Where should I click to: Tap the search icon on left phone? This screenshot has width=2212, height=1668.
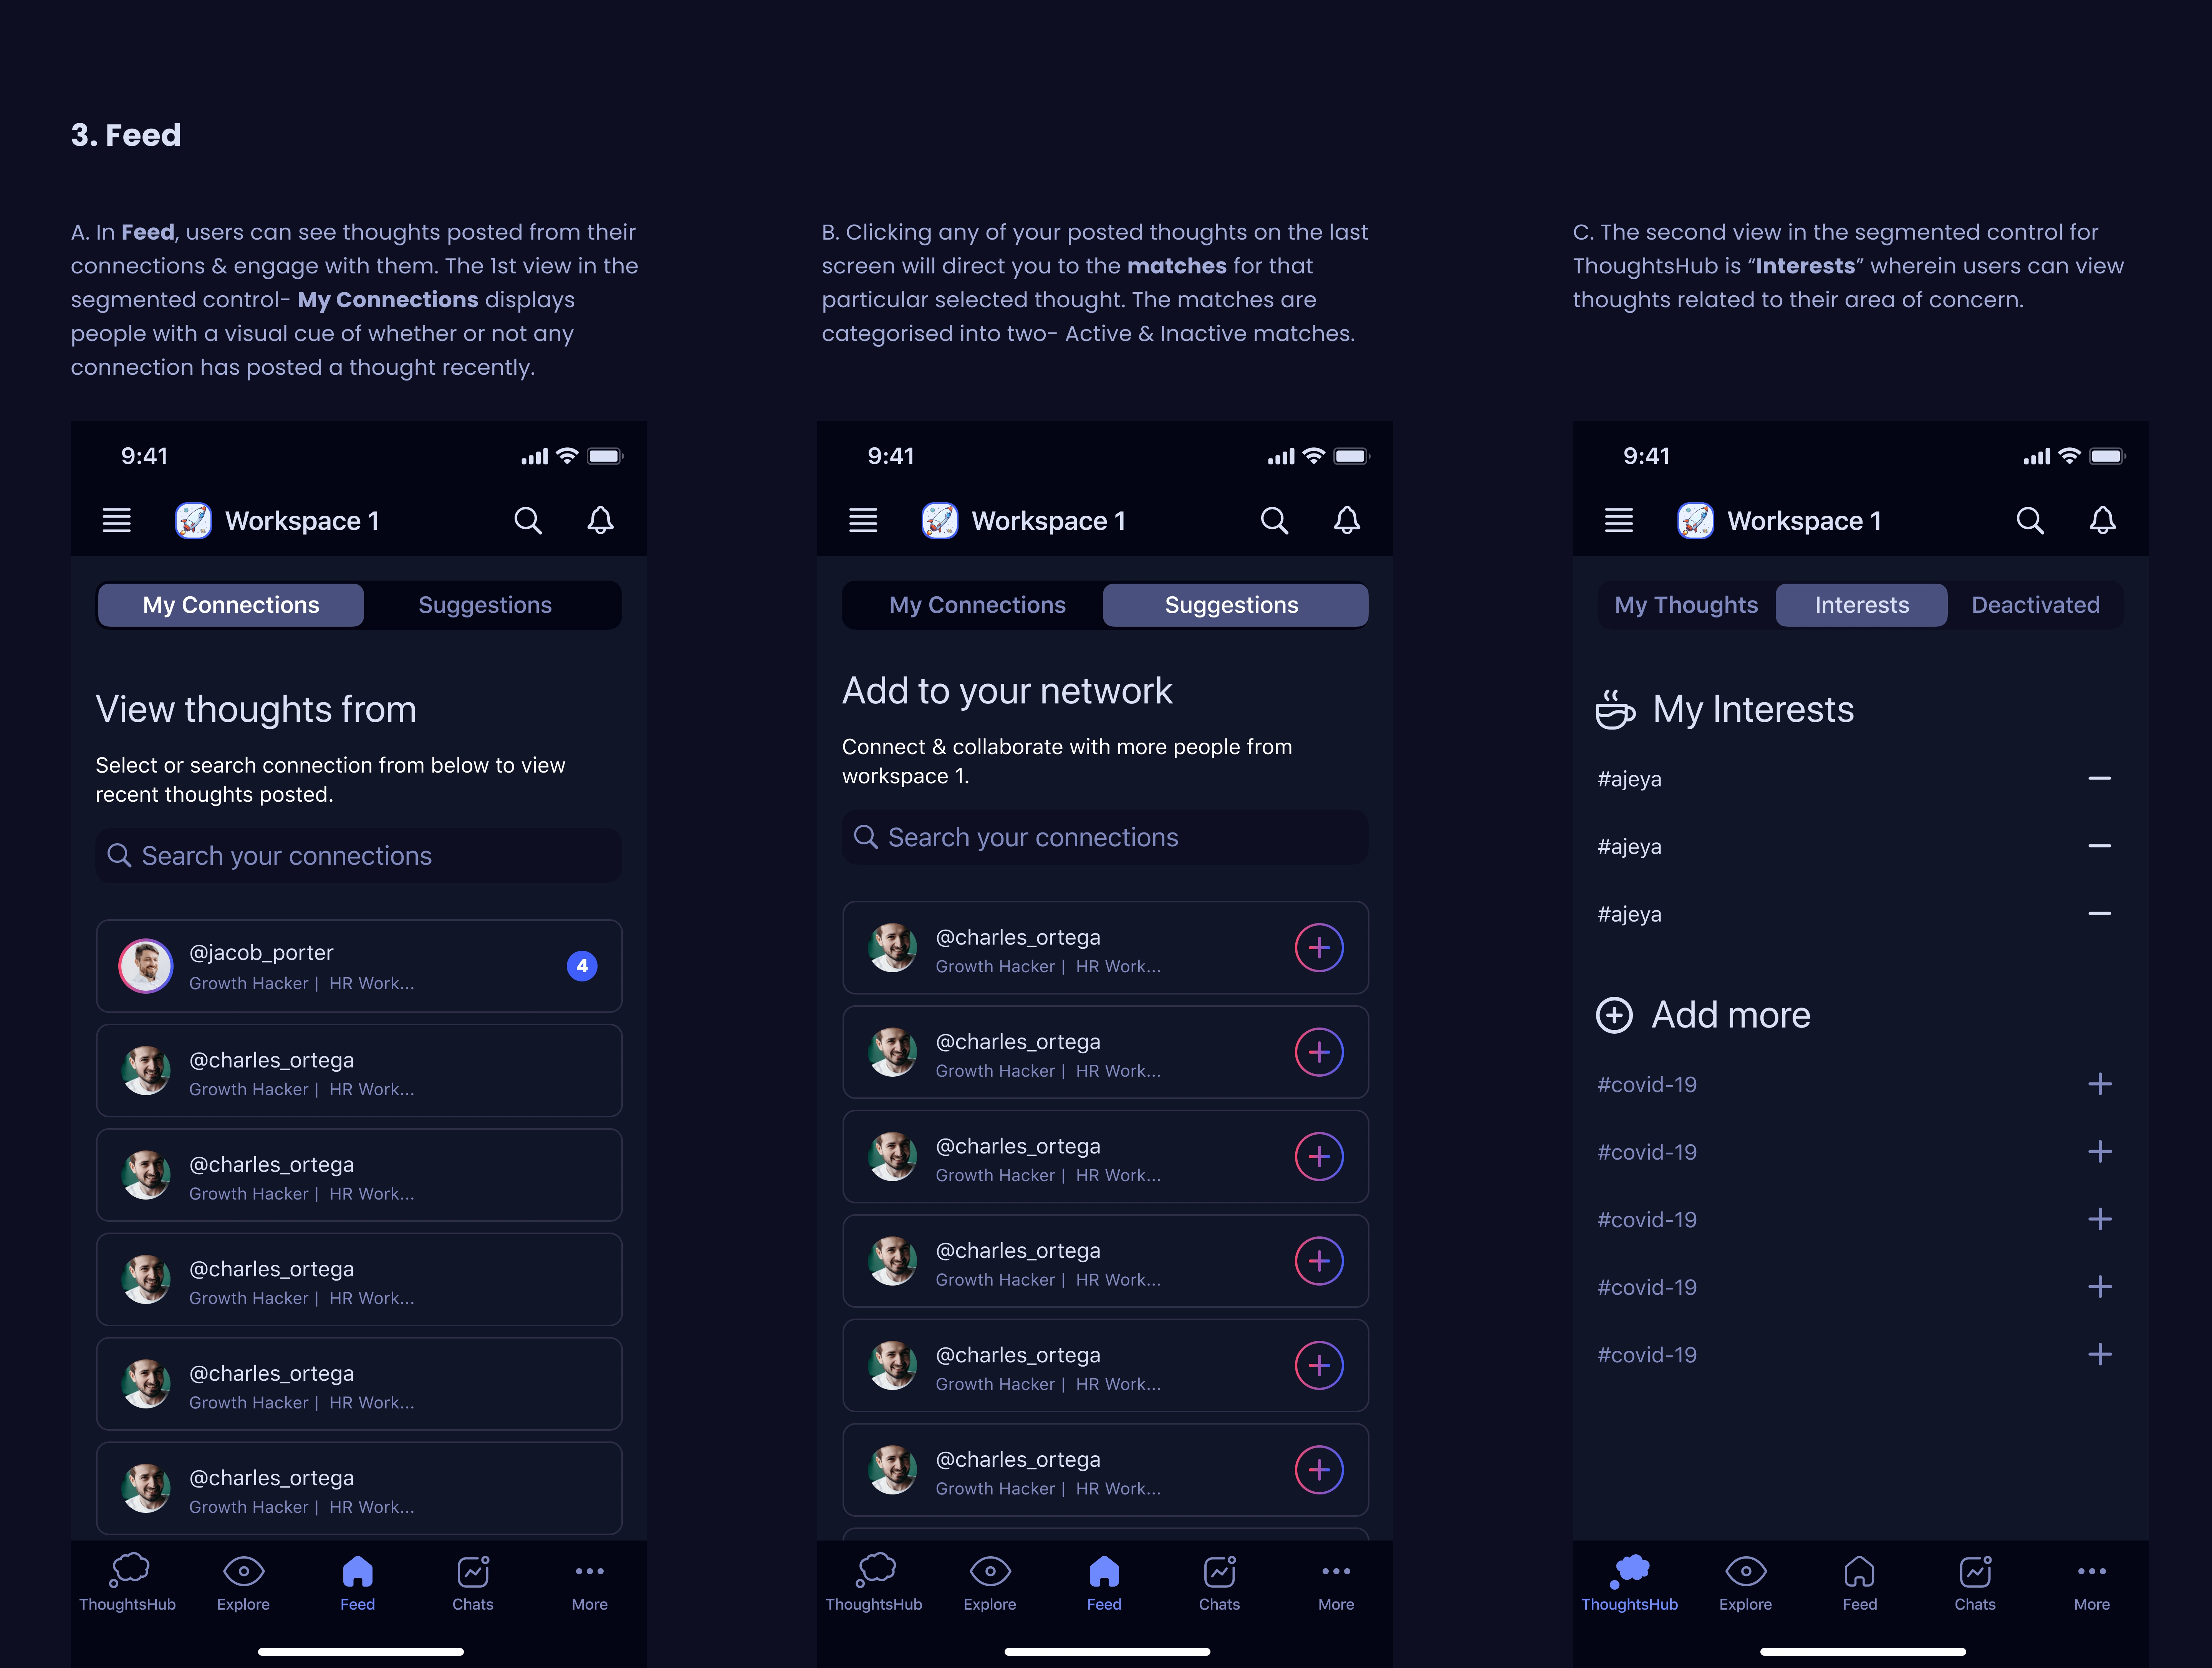click(528, 520)
